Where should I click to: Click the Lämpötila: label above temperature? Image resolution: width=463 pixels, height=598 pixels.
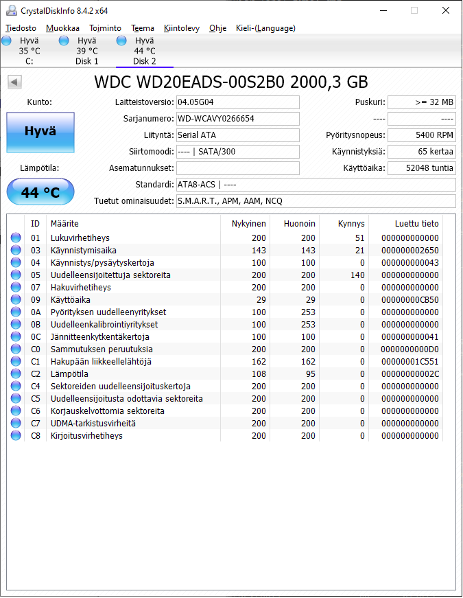click(x=40, y=168)
